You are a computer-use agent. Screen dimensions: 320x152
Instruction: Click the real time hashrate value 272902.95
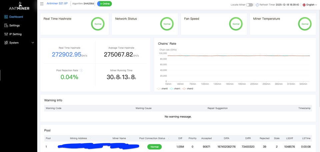[67, 54]
